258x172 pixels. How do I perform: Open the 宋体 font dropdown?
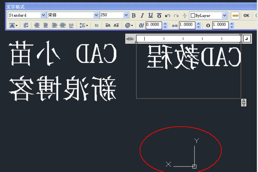tap(96, 15)
